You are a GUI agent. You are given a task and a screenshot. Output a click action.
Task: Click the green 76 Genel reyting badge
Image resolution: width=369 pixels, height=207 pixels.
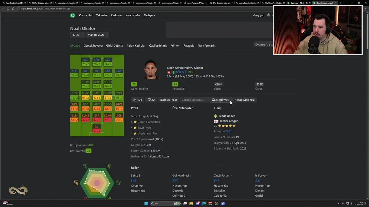pyautogui.click(x=134, y=84)
